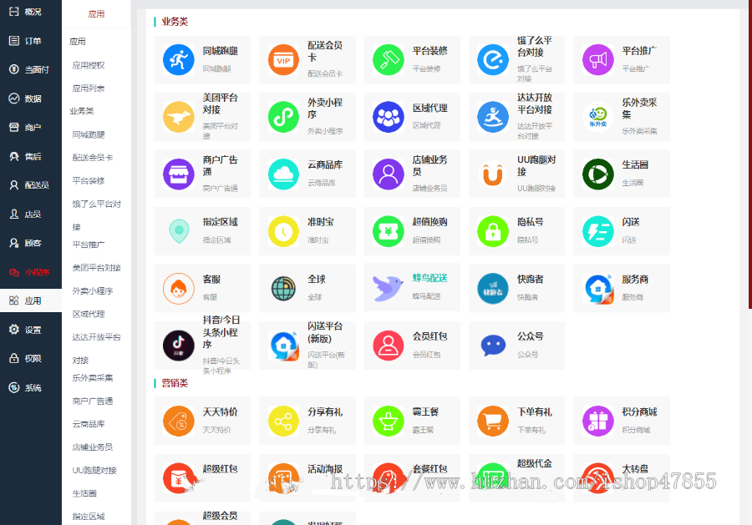Viewport: 752px width, 525px height.
Task: Open the 积分商城 gift icon
Action: point(598,421)
